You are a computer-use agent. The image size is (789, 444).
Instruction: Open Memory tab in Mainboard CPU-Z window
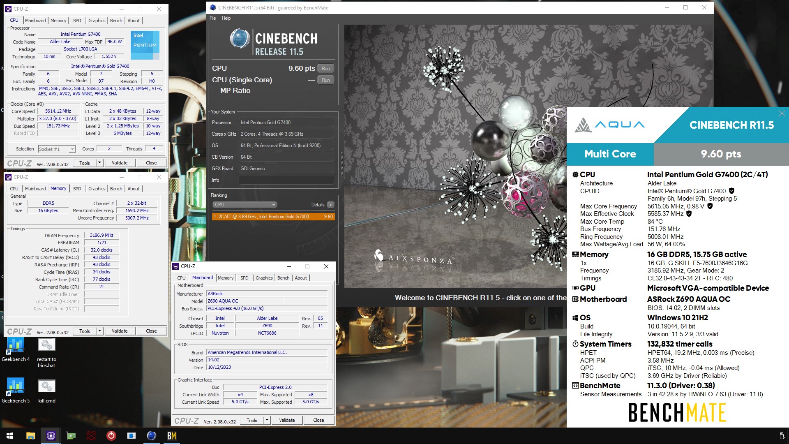click(x=226, y=278)
